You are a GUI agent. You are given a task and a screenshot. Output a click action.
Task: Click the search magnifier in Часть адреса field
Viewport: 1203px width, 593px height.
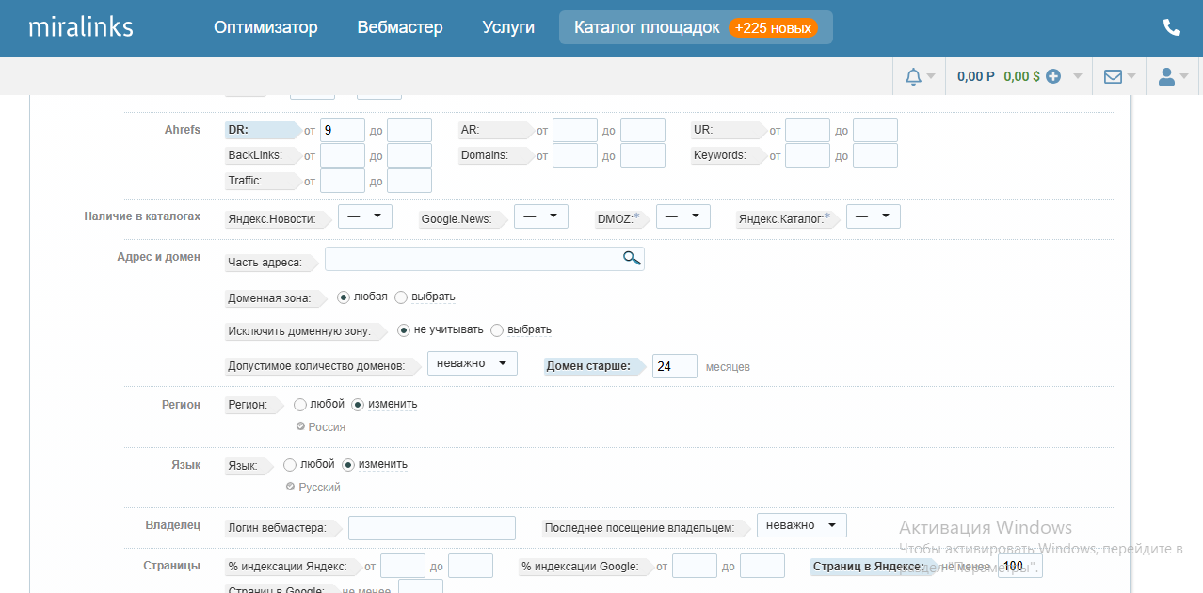[631, 257]
